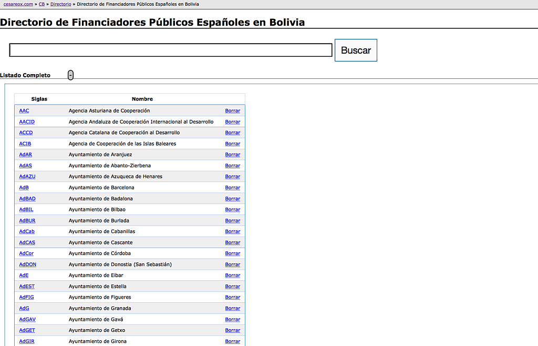The height and width of the screenshot is (346, 538).
Task: Open the AdCab entry link
Action: (27, 231)
